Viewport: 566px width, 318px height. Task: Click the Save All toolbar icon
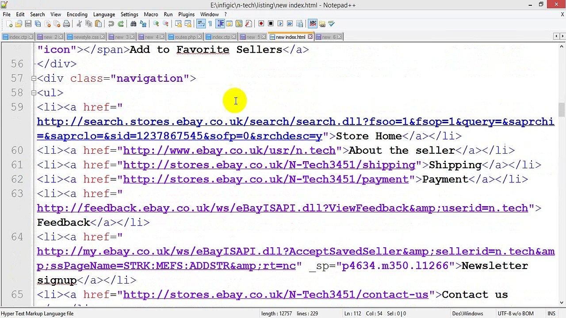tap(38, 24)
